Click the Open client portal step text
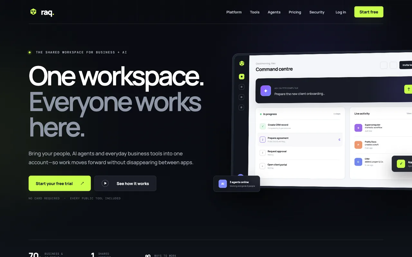The height and width of the screenshot is (257, 412). point(277,165)
